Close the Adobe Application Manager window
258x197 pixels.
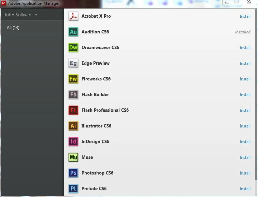[x=249, y=2]
